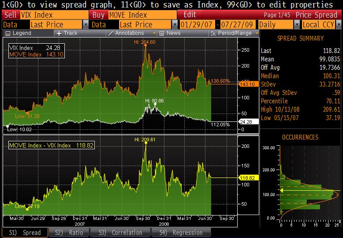Click the end date 07/27/09 field
Image resolution: width=343 pixels, height=238 pixels.
tap(238, 25)
